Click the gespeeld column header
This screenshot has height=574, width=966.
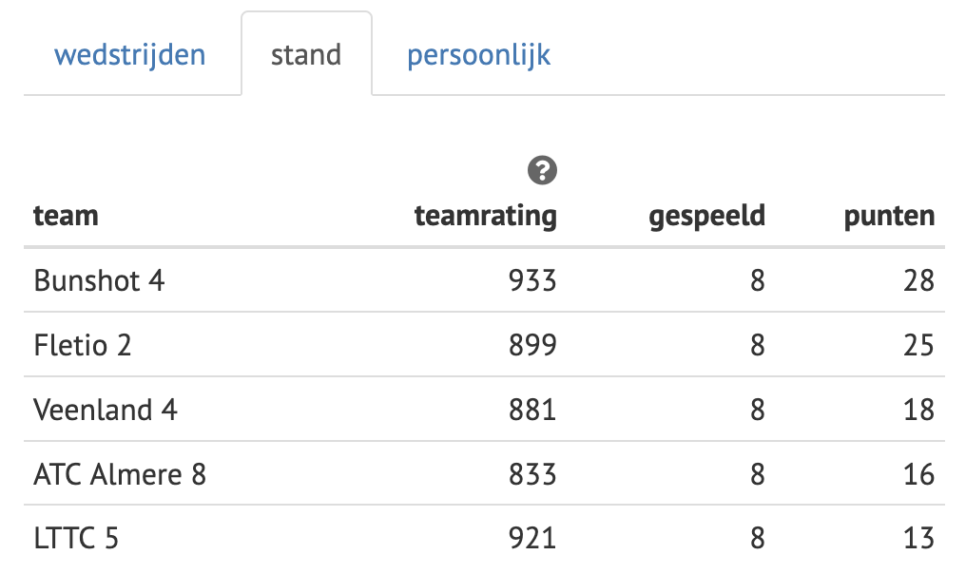point(706,217)
